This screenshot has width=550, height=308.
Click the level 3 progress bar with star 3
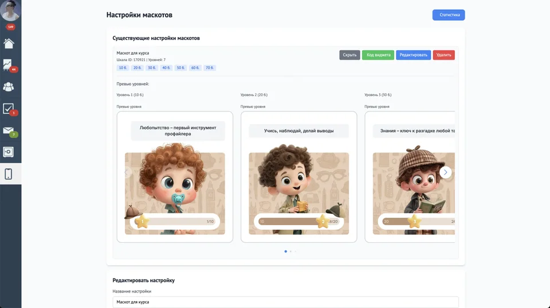[x=417, y=221]
